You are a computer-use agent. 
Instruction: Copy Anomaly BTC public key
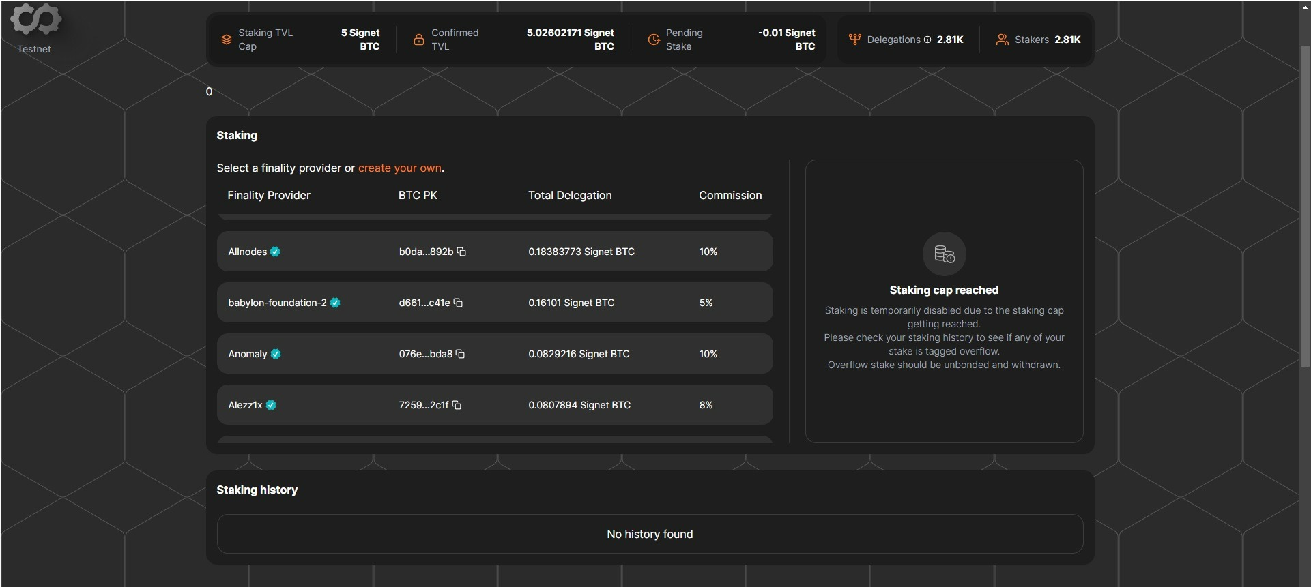(460, 354)
